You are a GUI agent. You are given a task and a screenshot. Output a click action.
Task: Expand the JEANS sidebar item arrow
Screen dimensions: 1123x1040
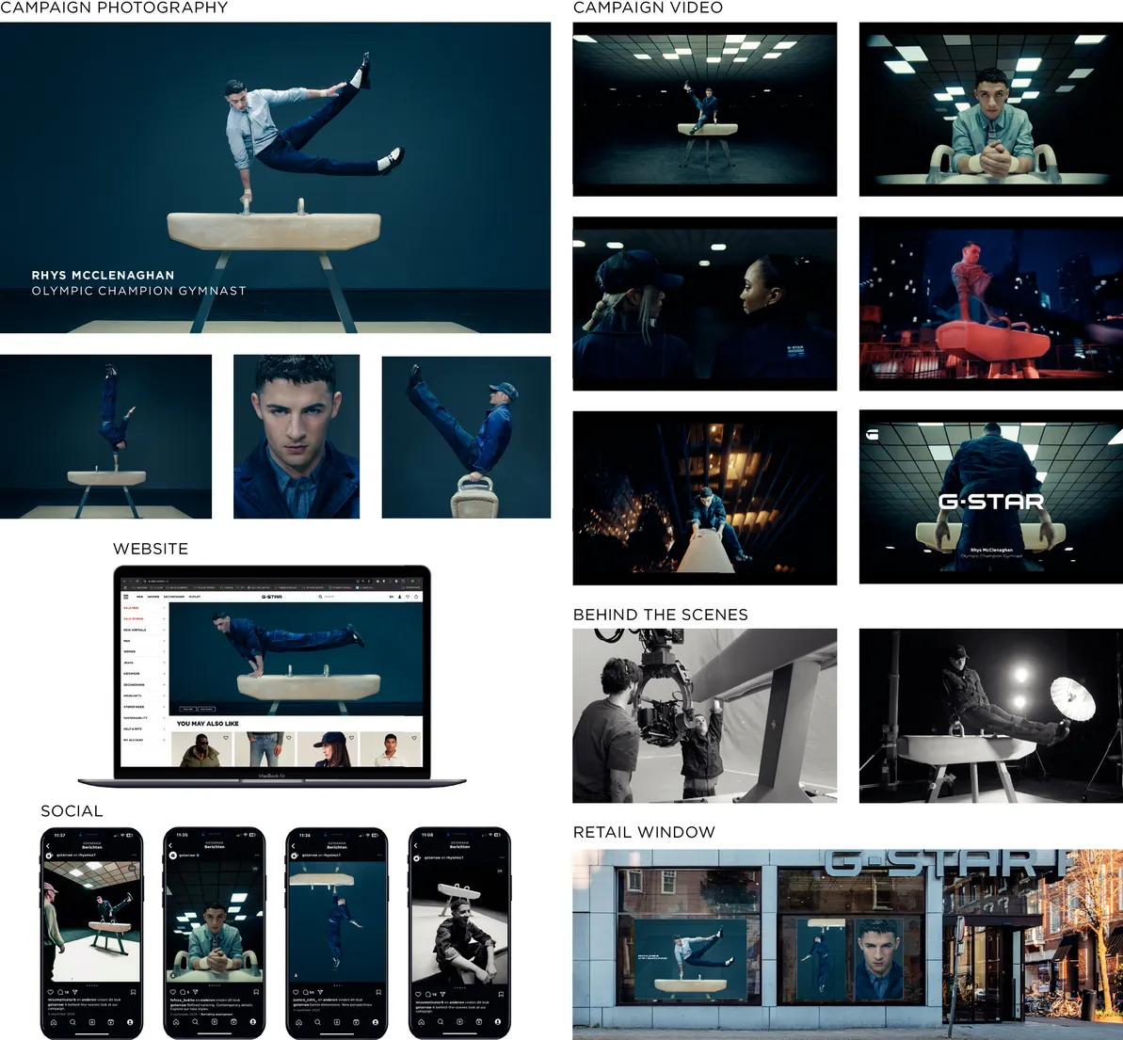164,663
